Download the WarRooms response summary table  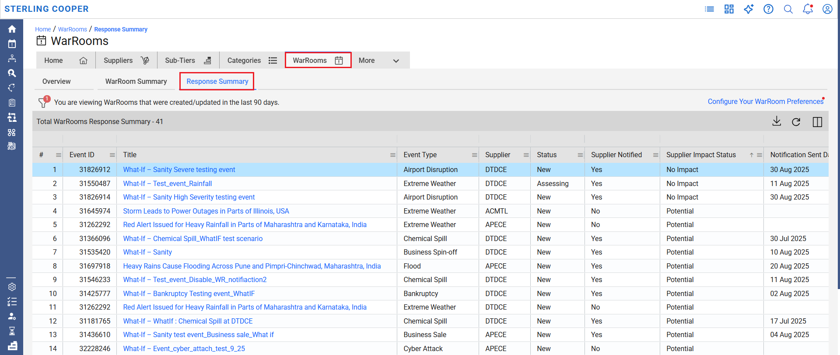[x=777, y=121]
